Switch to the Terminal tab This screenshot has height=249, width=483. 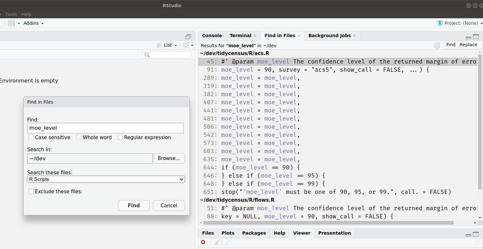[x=241, y=36]
